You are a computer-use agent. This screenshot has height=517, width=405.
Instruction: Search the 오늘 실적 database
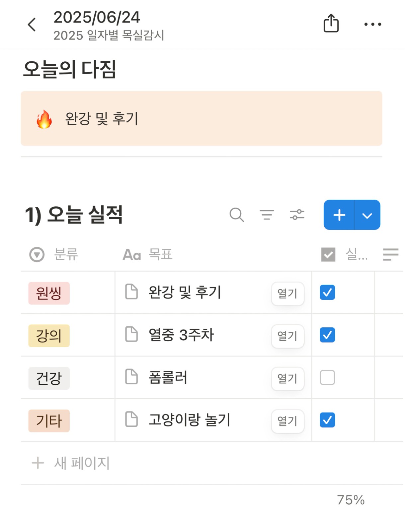237,215
